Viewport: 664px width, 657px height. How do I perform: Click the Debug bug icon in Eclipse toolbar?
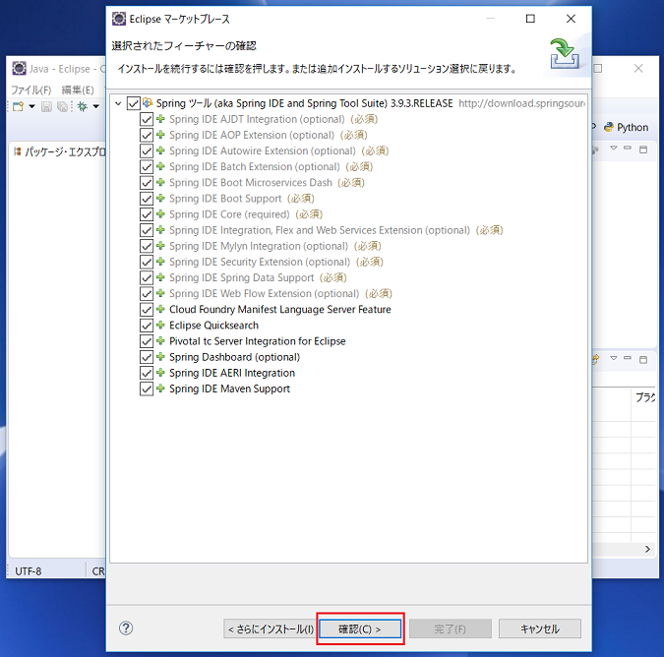(83, 106)
